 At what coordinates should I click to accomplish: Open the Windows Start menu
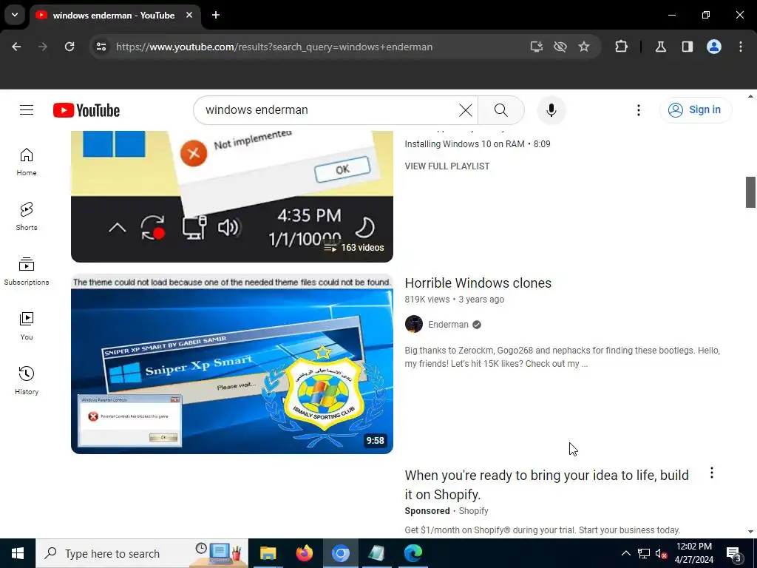click(18, 553)
